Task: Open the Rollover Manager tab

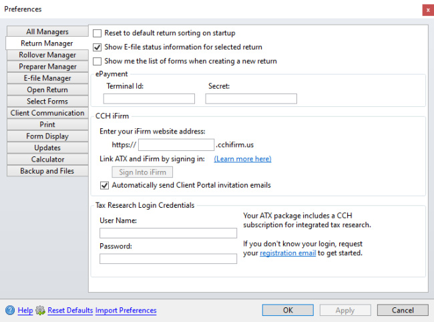Action: [47, 55]
